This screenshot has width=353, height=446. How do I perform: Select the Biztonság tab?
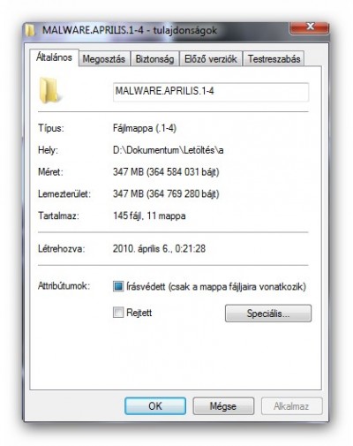point(154,59)
